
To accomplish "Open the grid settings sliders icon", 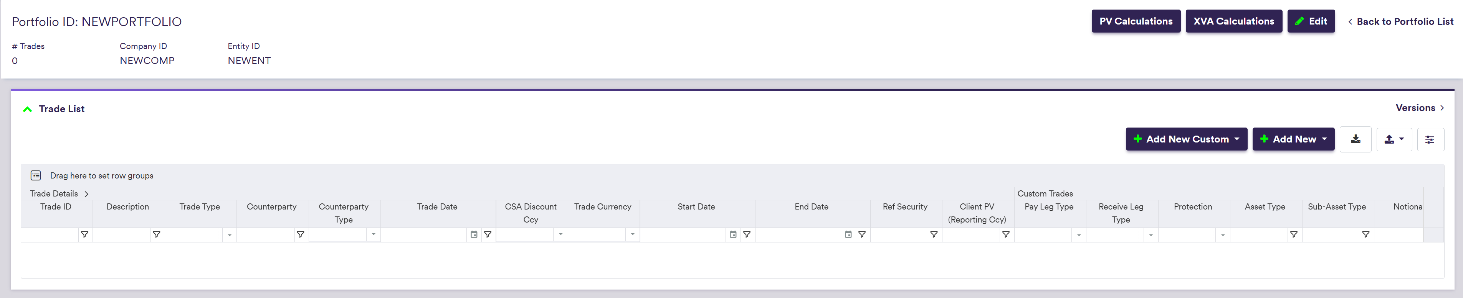I will click(x=1430, y=139).
